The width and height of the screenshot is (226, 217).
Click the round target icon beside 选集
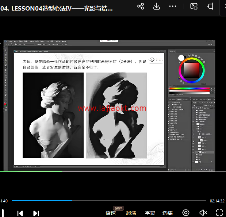pyautogui.click(x=186, y=213)
